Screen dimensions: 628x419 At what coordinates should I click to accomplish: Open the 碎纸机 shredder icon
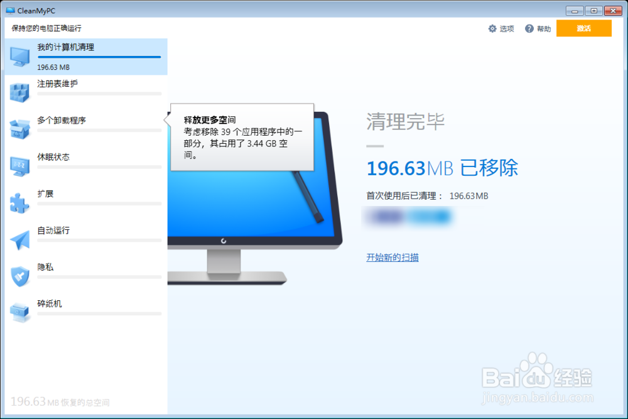(x=19, y=311)
